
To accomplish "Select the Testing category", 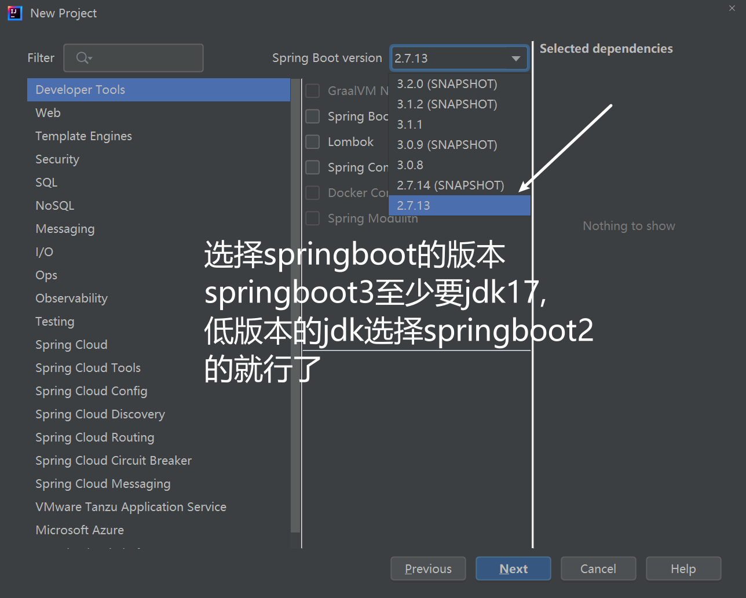I will point(159,322).
